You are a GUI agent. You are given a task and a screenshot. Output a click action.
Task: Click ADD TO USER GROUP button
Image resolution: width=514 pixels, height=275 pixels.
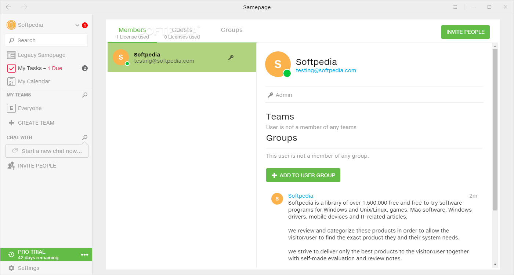[303, 175]
